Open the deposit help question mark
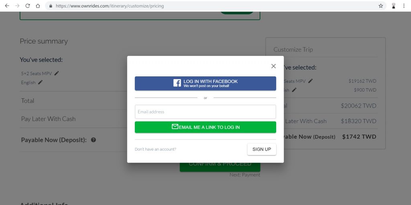 [x=93, y=140]
